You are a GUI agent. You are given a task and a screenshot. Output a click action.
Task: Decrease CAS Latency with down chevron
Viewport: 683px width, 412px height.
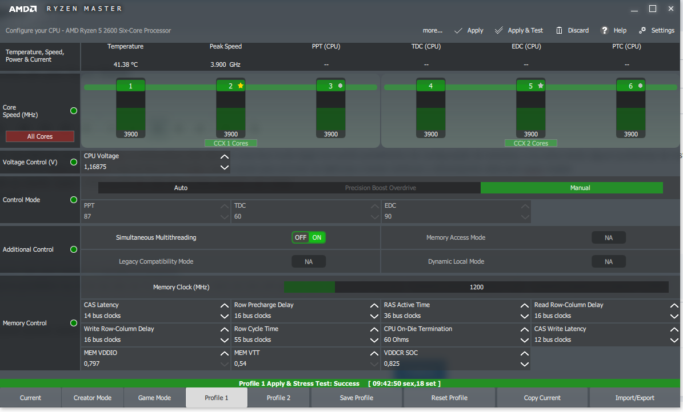click(x=224, y=316)
